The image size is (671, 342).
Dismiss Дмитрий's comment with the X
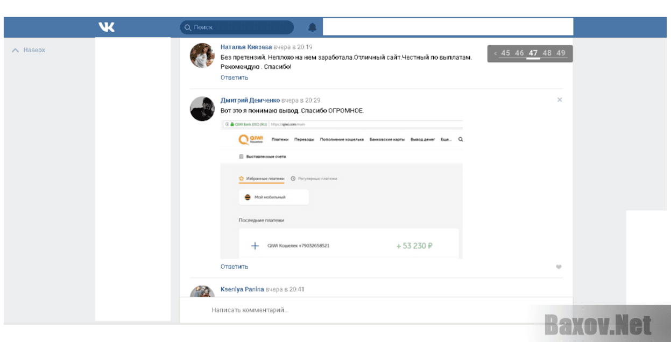click(560, 99)
